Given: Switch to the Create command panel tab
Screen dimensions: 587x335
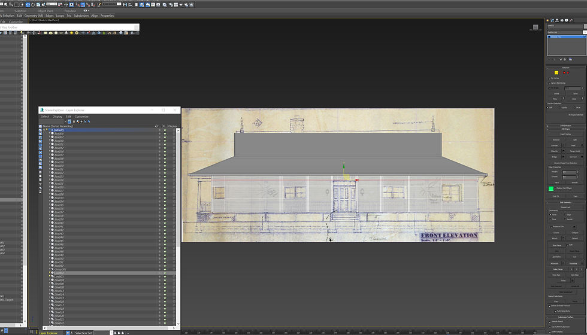Looking at the screenshot, I should pyautogui.click(x=547, y=20).
